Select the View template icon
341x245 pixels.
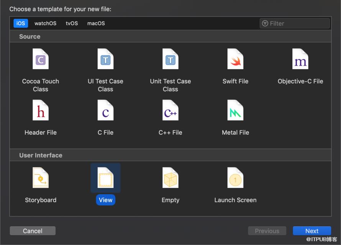(105, 177)
